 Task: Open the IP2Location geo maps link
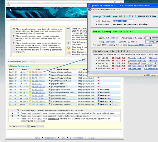pos(136,66)
